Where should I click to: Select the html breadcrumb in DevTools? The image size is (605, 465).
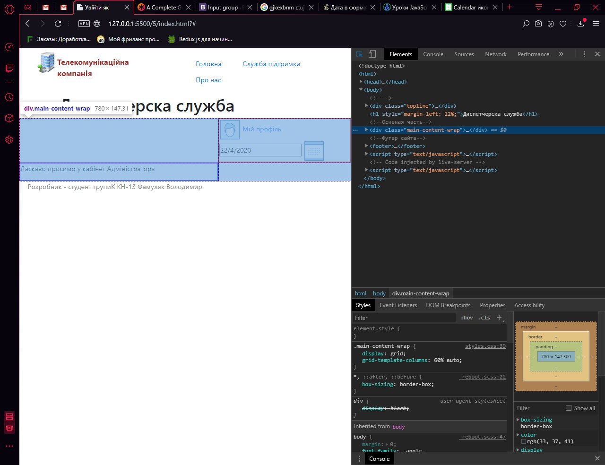[x=361, y=293]
